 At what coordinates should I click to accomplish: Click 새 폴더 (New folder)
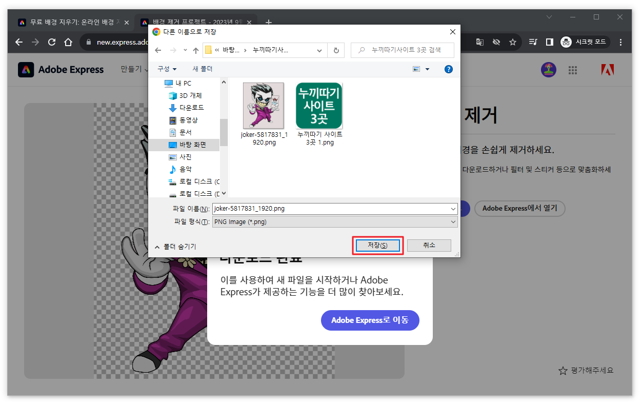[202, 69]
